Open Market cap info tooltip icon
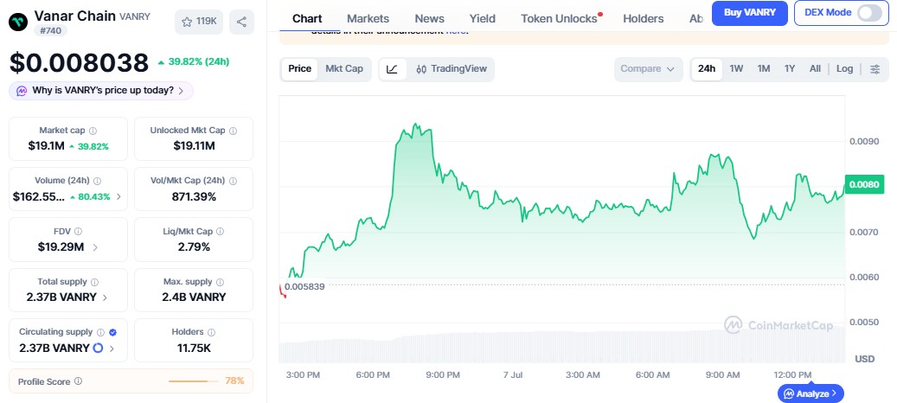 click(93, 131)
